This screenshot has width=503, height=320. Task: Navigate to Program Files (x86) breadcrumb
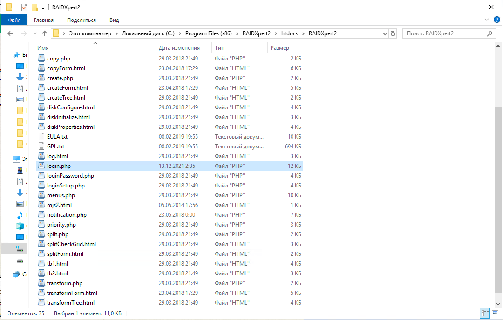pos(209,33)
